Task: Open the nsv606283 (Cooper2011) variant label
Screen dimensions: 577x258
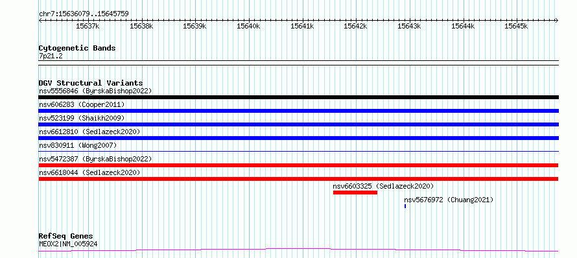Action: (82, 104)
